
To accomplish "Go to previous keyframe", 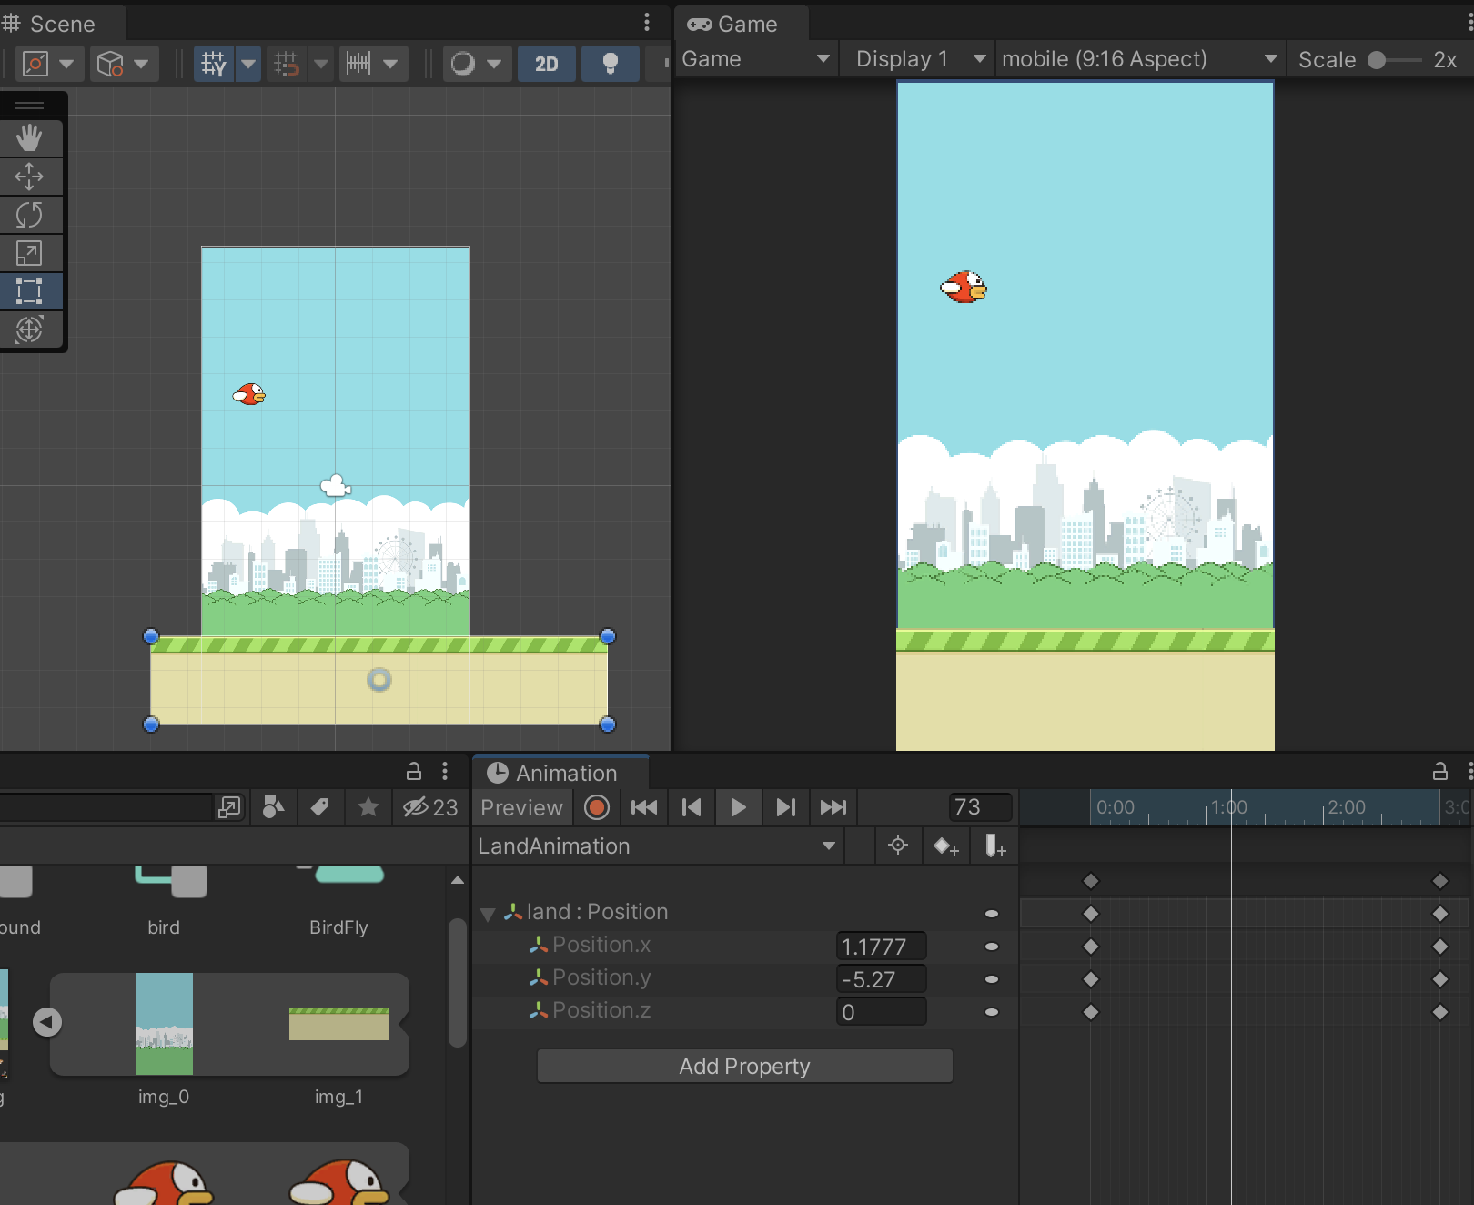I will (692, 807).
